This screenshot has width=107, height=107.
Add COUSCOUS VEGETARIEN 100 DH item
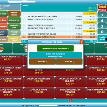coord(39,82)
